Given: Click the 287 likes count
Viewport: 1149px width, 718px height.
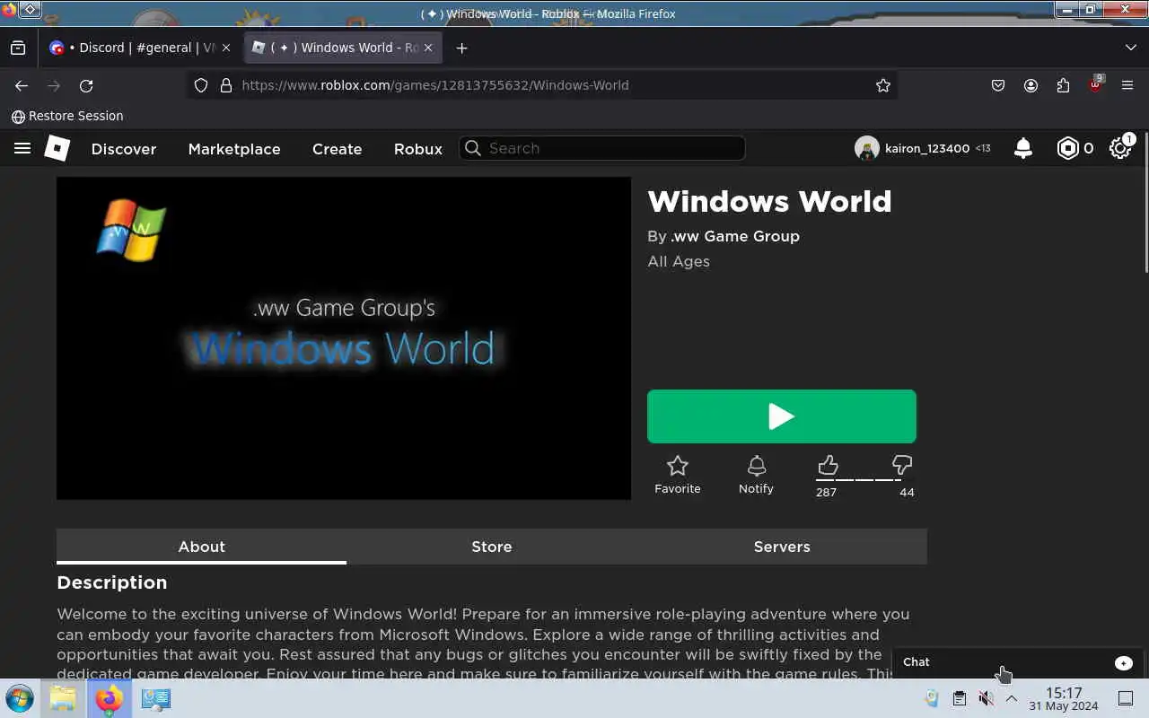Looking at the screenshot, I should pyautogui.click(x=826, y=492).
